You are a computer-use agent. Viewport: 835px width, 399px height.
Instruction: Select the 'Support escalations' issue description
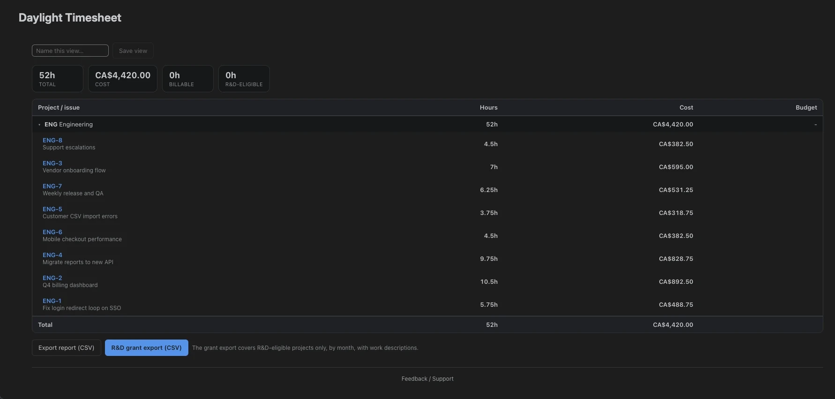coord(69,148)
